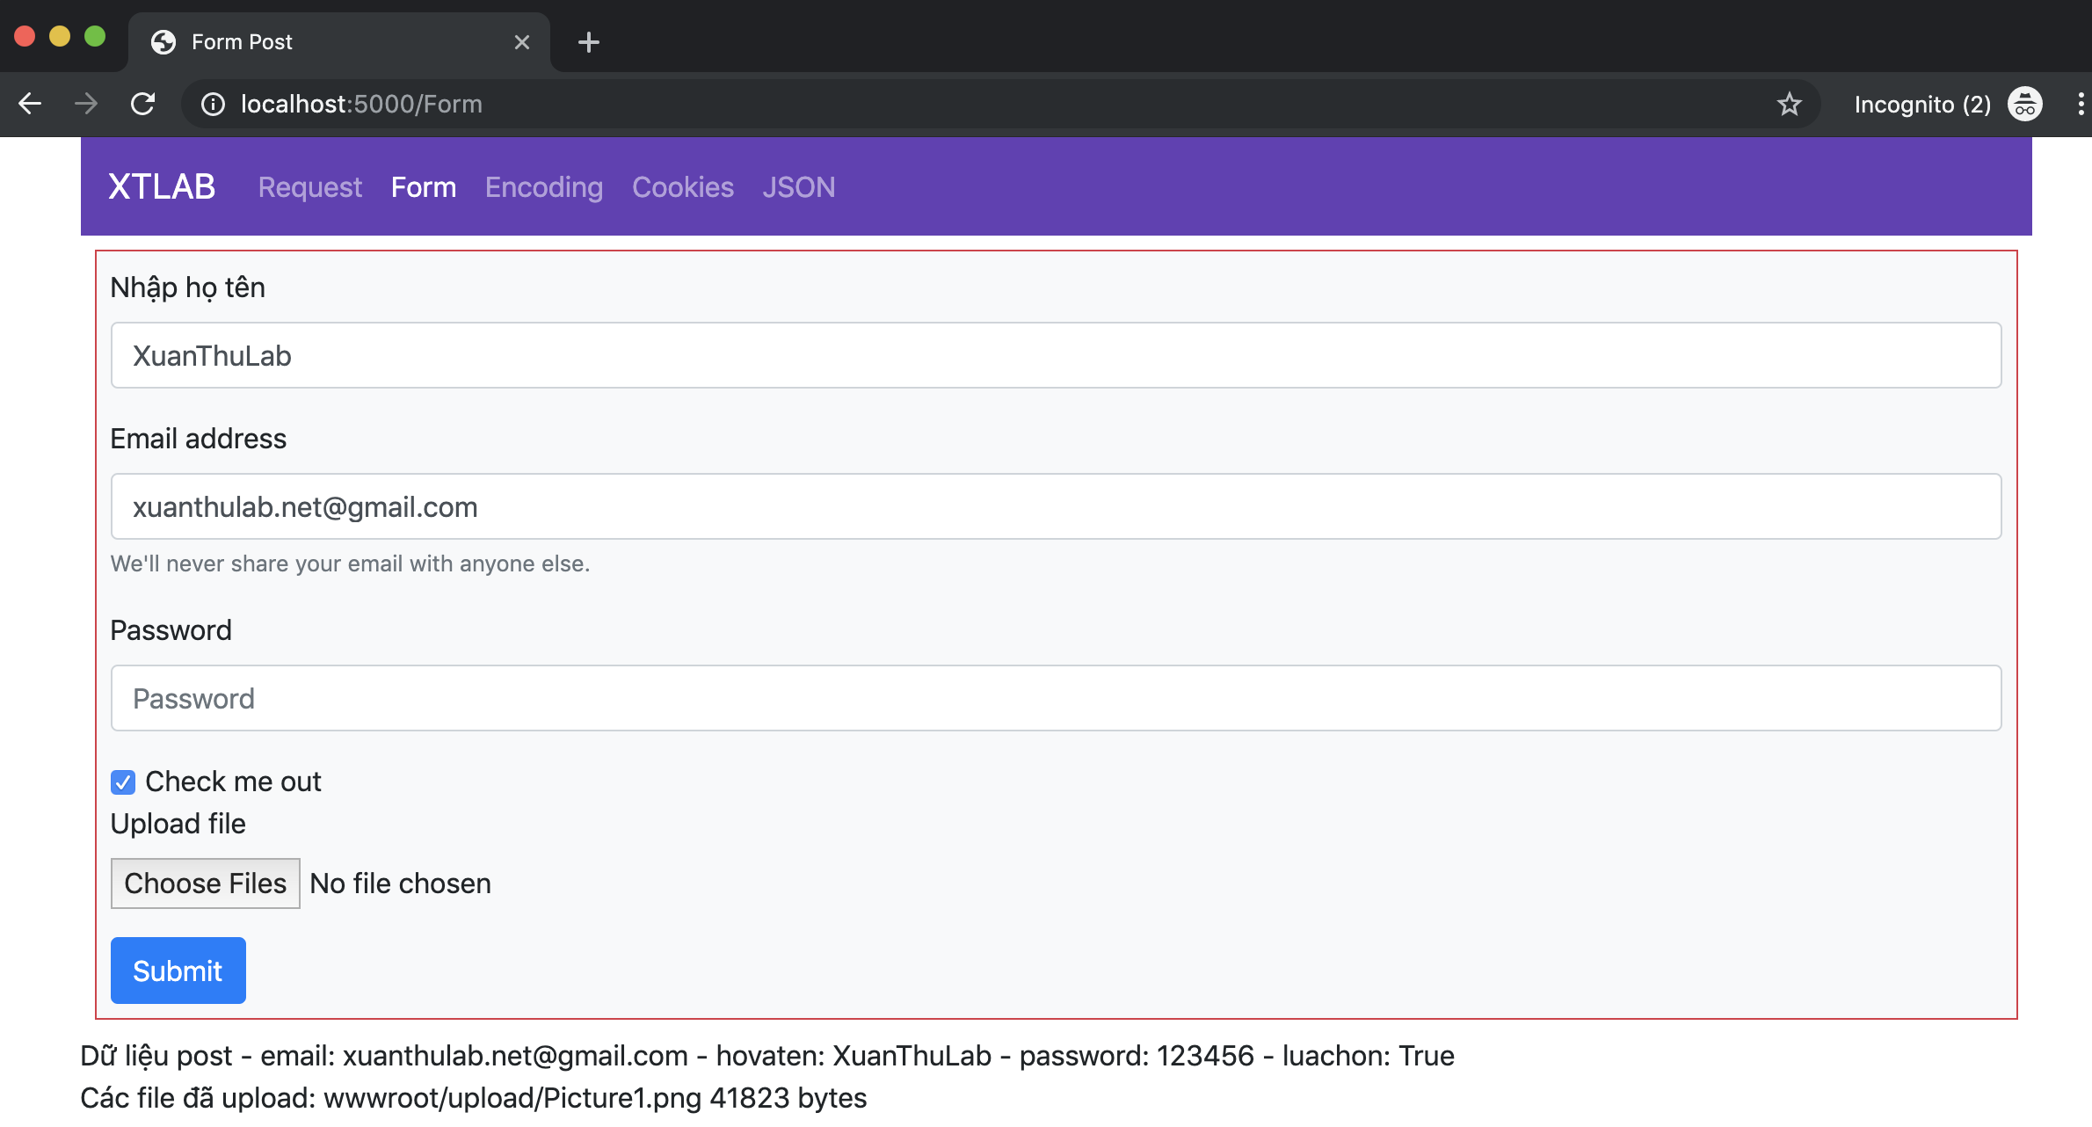Viewport: 2092px width, 1127px height.
Task: Click the localhost:5000/Form address bar
Action: tap(967, 105)
